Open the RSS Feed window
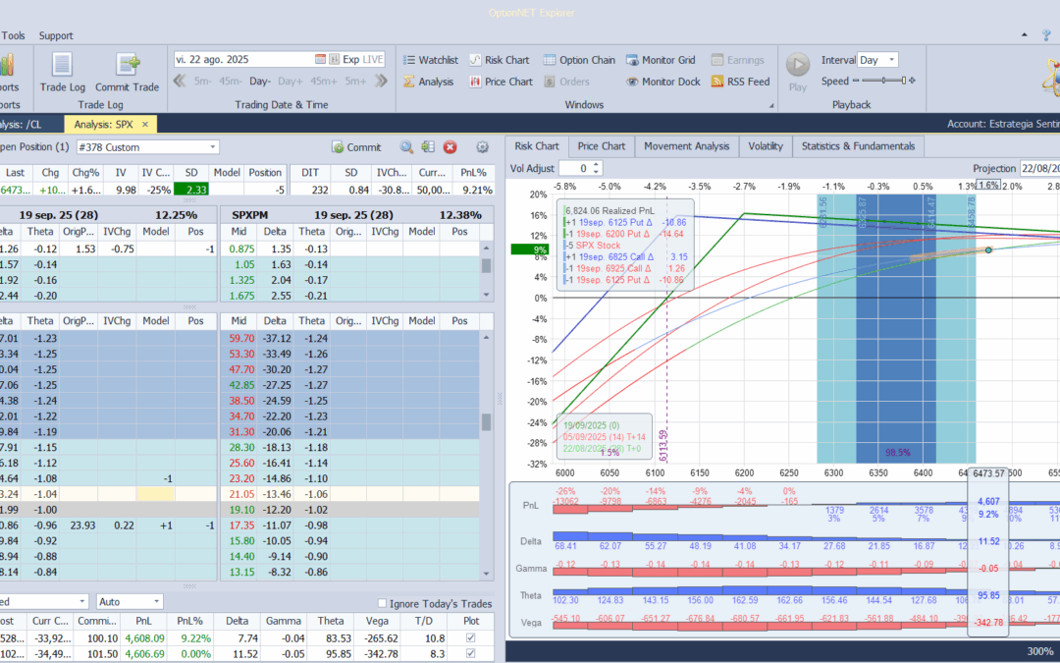The width and height of the screenshot is (1060, 663). point(740,83)
